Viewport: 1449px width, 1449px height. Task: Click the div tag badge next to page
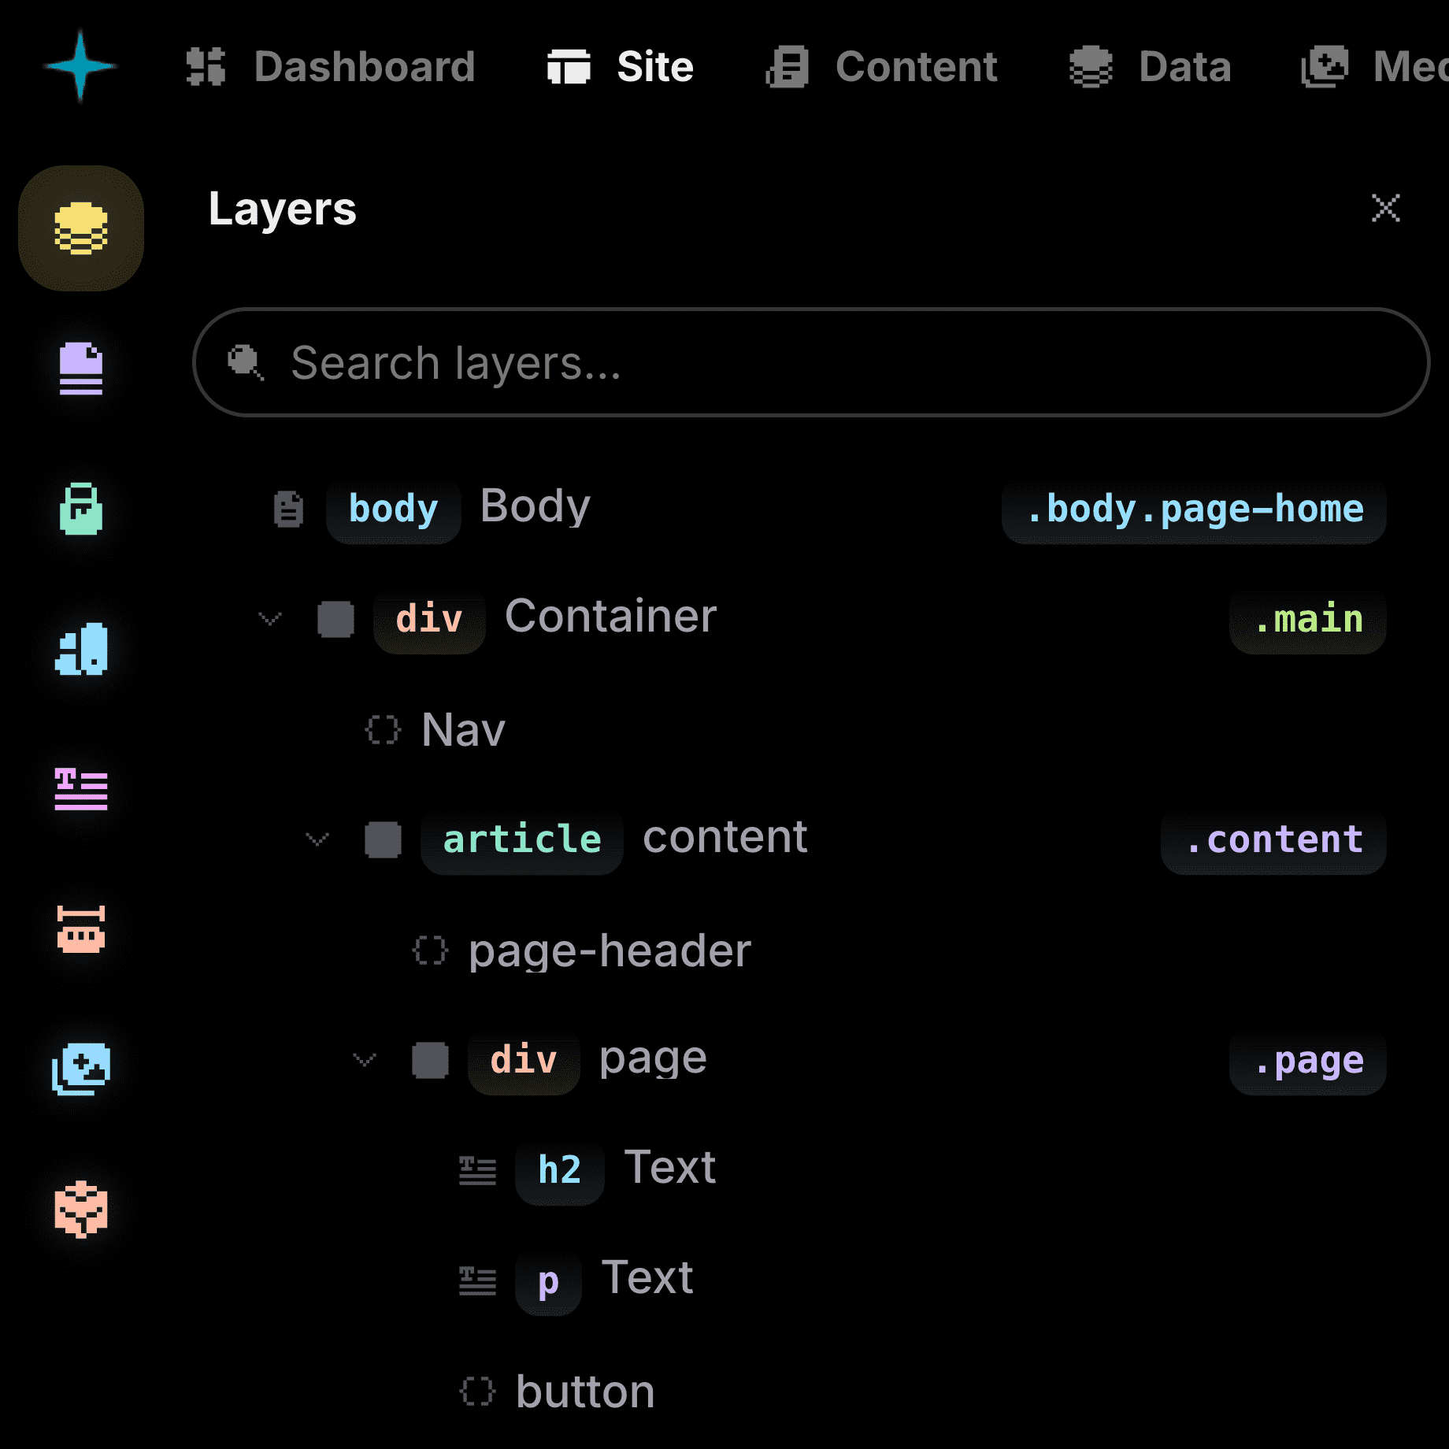coord(524,1061)
